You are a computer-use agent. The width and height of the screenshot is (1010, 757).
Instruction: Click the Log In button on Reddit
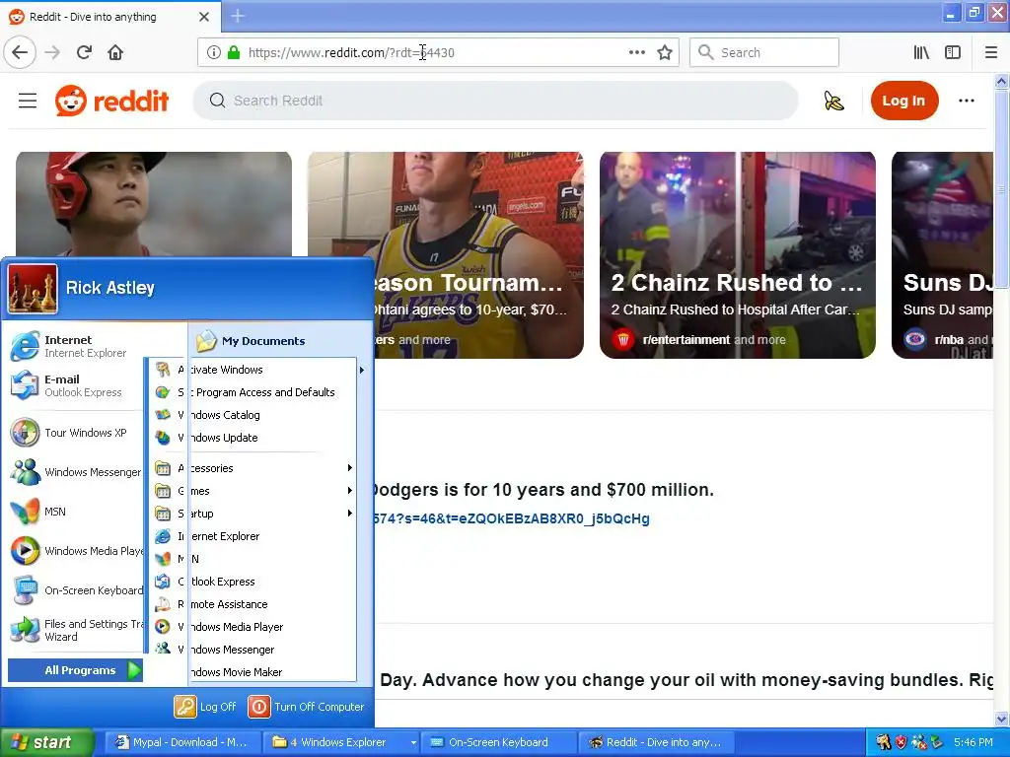(x=904, y=101)
